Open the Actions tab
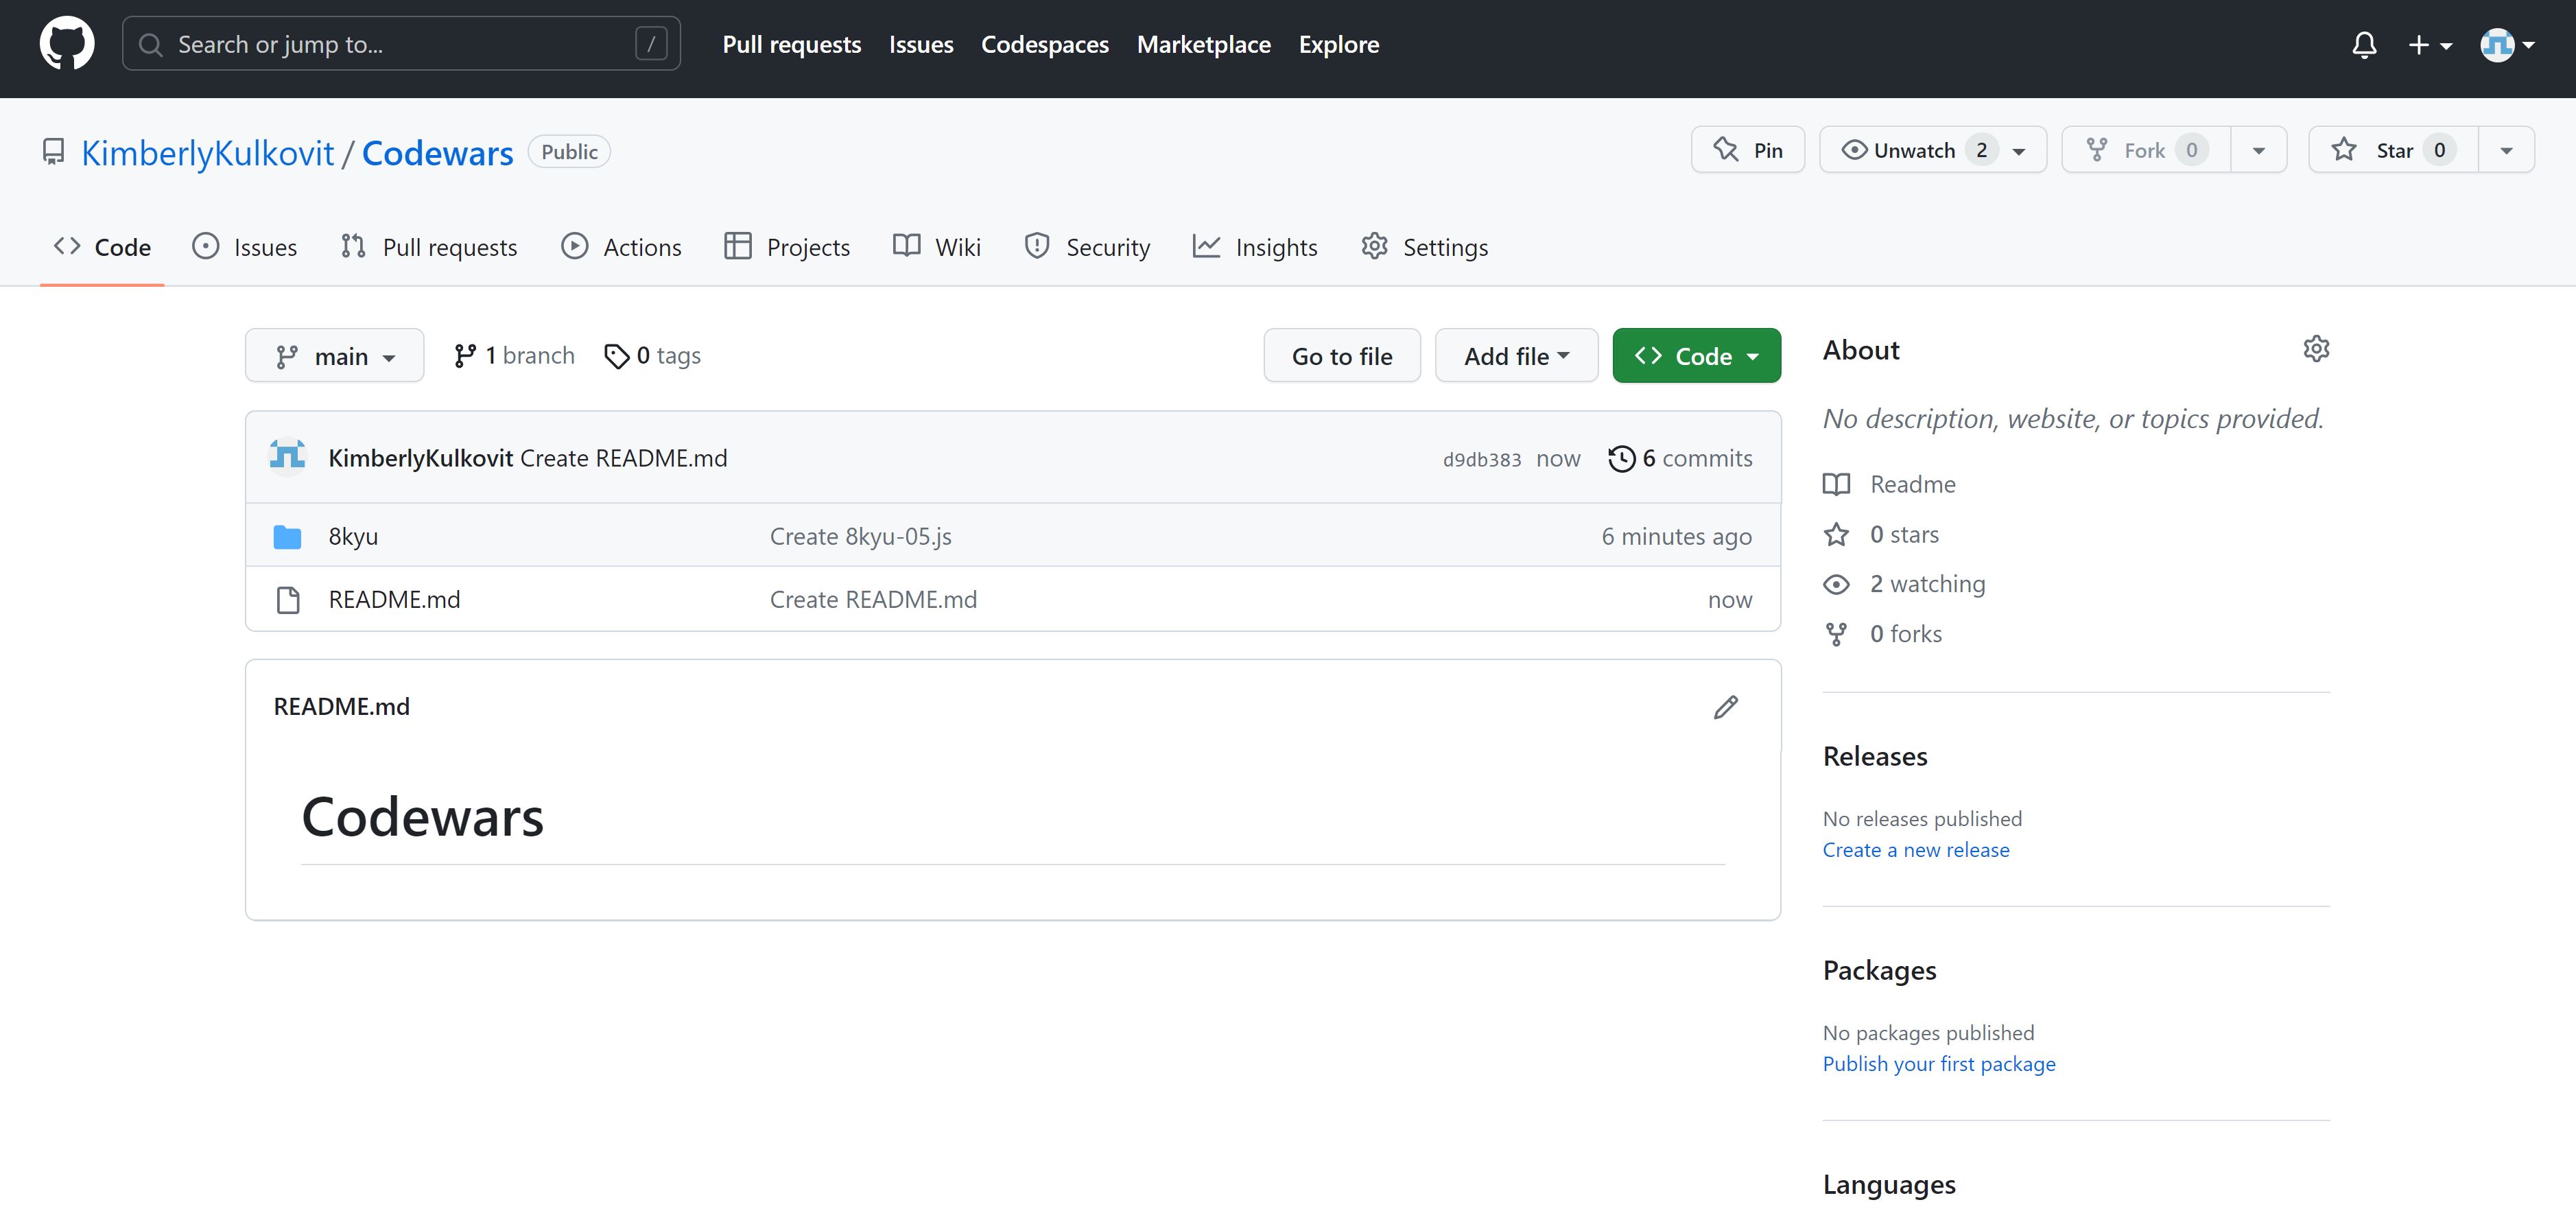2576x1211 pixels. pos(621,247)
